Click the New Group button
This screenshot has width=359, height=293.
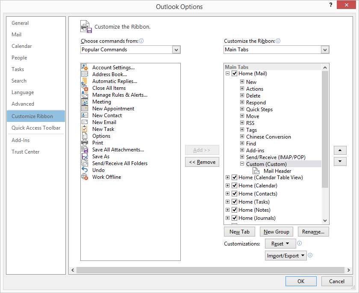tap(276, 231)
